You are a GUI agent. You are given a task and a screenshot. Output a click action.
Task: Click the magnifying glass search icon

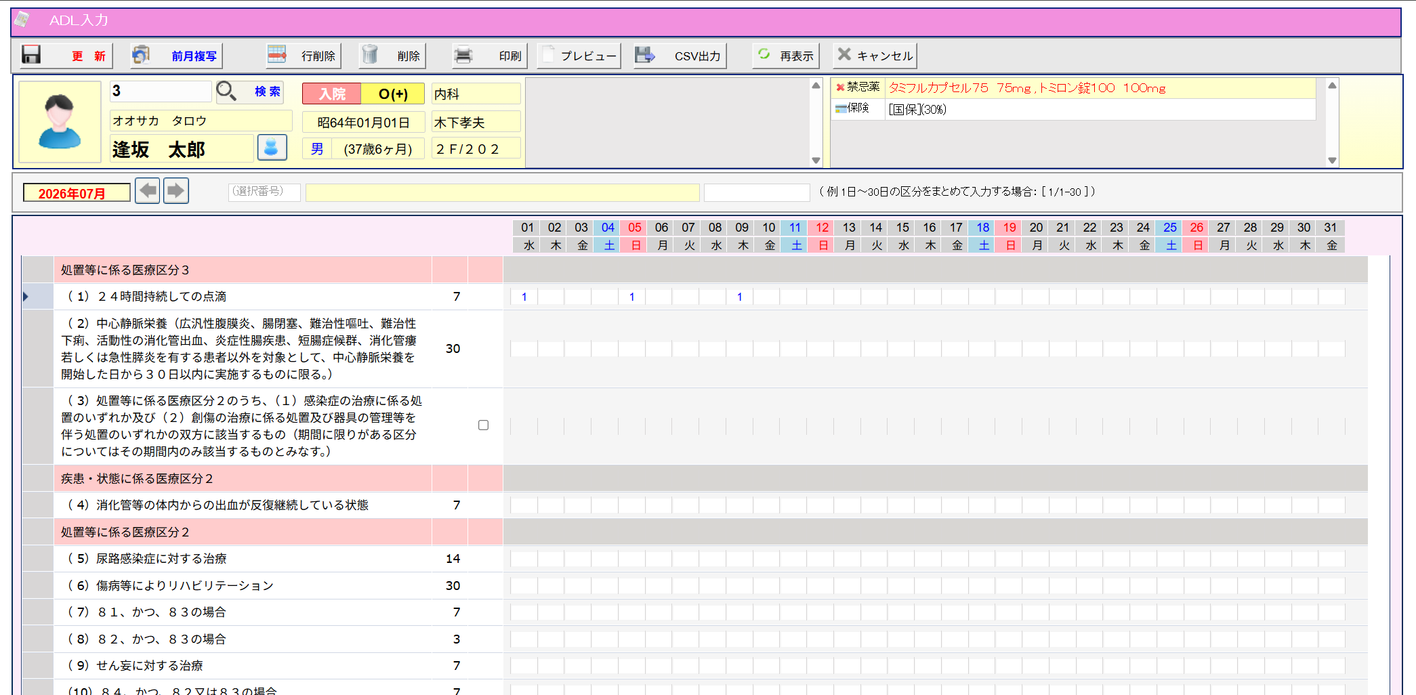coord(226,91)
